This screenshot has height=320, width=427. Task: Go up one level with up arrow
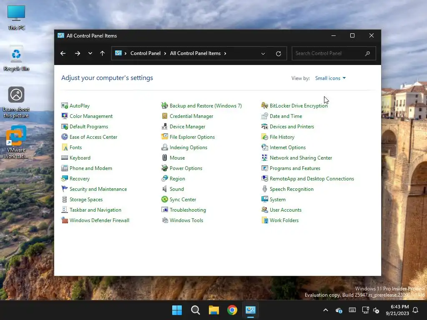click(x=103, y=53)
